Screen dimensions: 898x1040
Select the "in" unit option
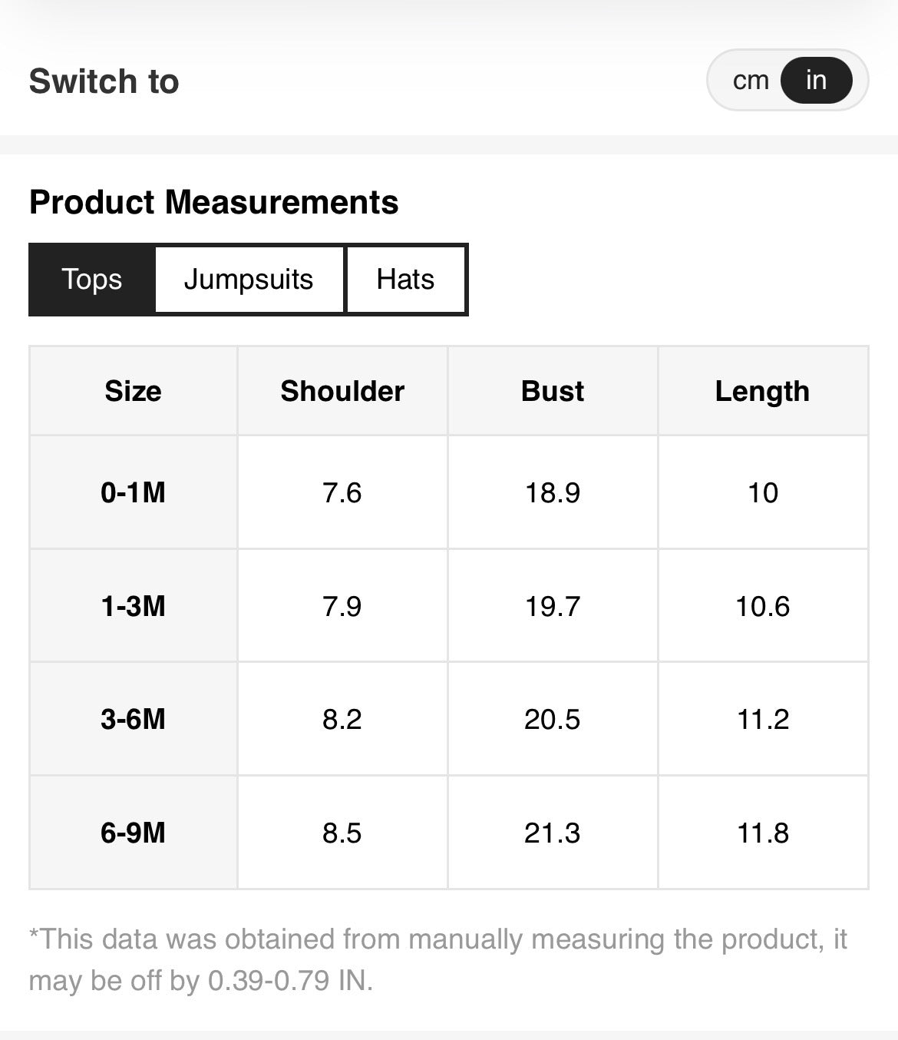[x=816, y=80]
